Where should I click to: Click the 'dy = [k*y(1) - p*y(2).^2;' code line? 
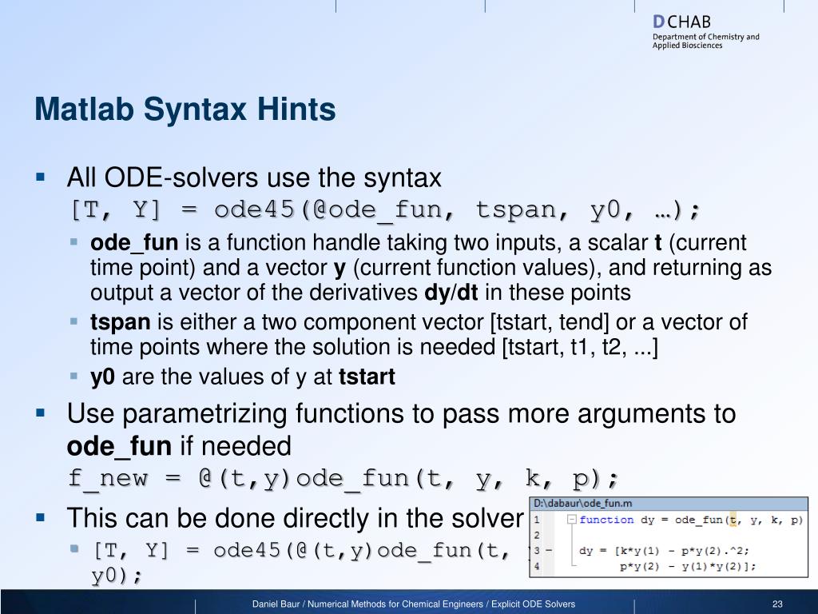tap(664, 551)
